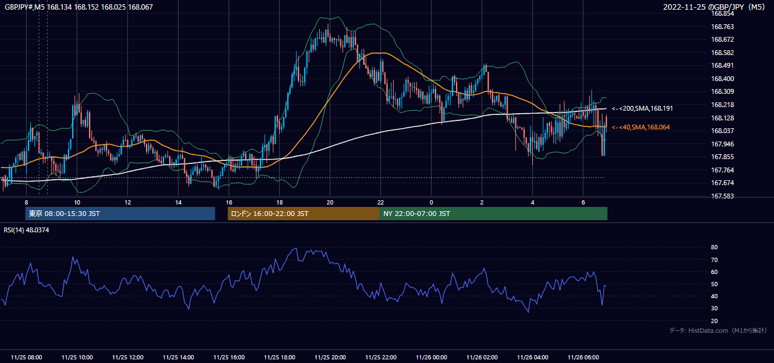Click hour tick 6 under price chart
Viewport: 774px width, 363px height.
coord(583,201)
